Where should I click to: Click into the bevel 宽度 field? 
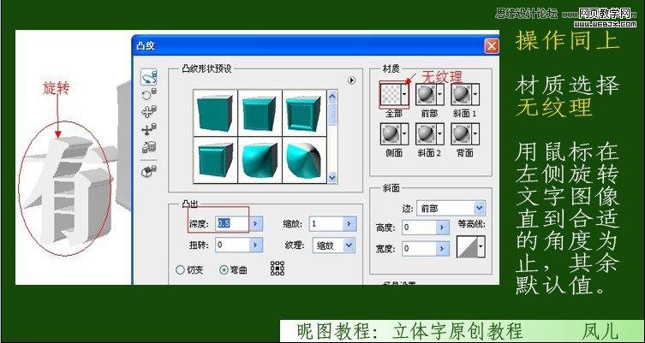419,249
